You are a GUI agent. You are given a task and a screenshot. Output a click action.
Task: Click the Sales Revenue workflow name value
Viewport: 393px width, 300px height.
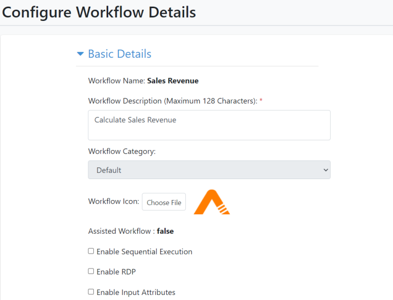coord(173,81)
